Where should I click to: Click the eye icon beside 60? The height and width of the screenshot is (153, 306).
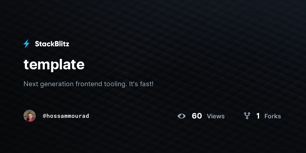(x=182, y=116)
